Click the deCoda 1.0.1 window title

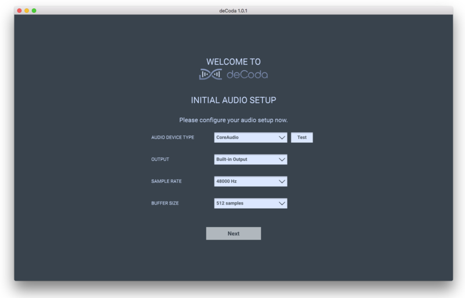[233, 10]
